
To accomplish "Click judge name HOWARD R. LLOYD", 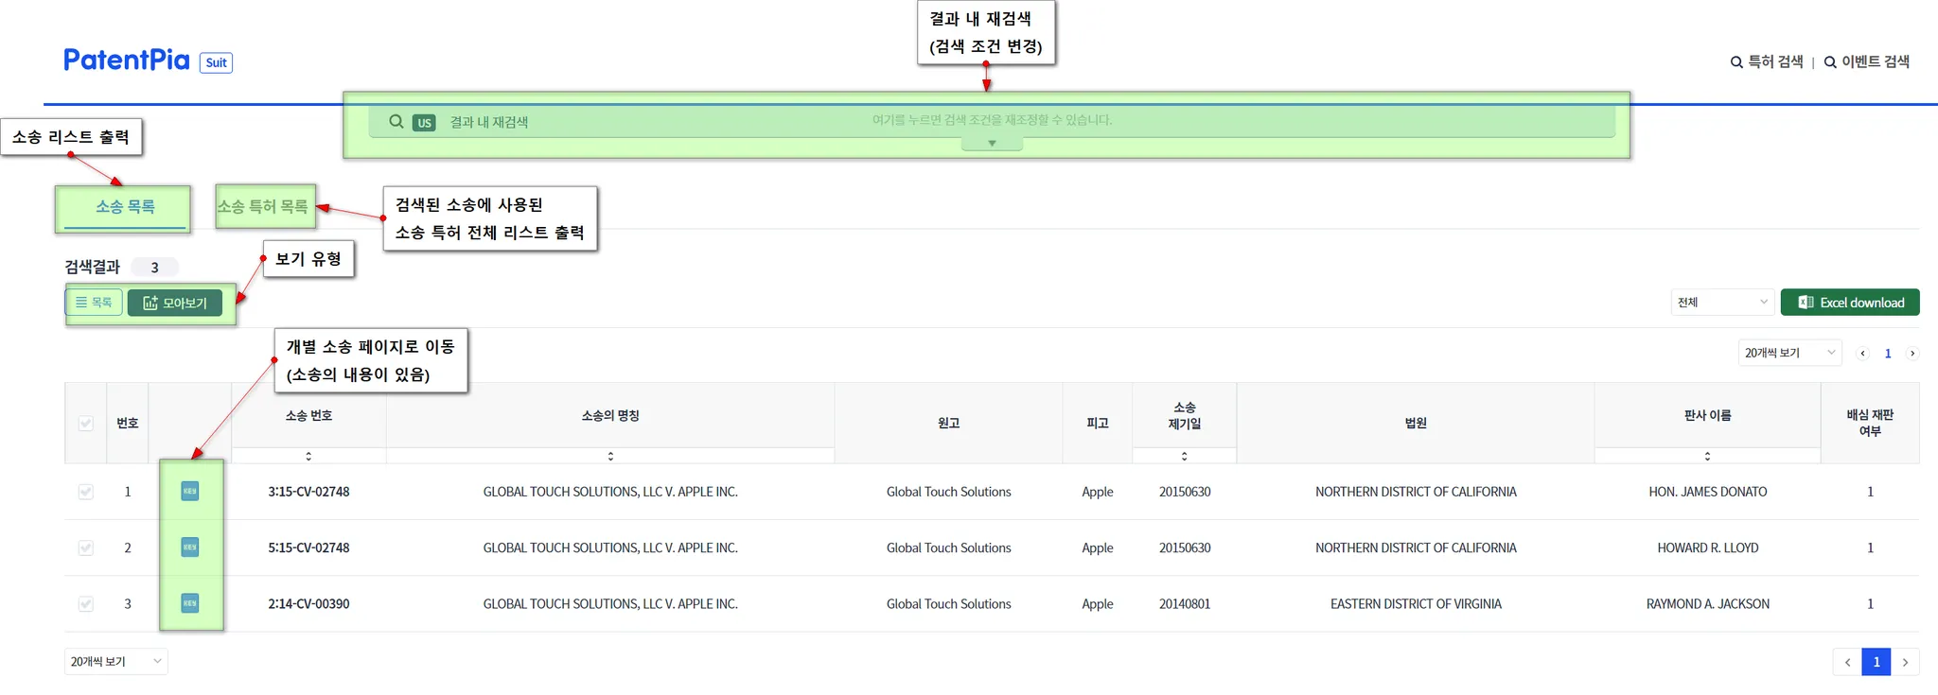I will pos(1707,547).
